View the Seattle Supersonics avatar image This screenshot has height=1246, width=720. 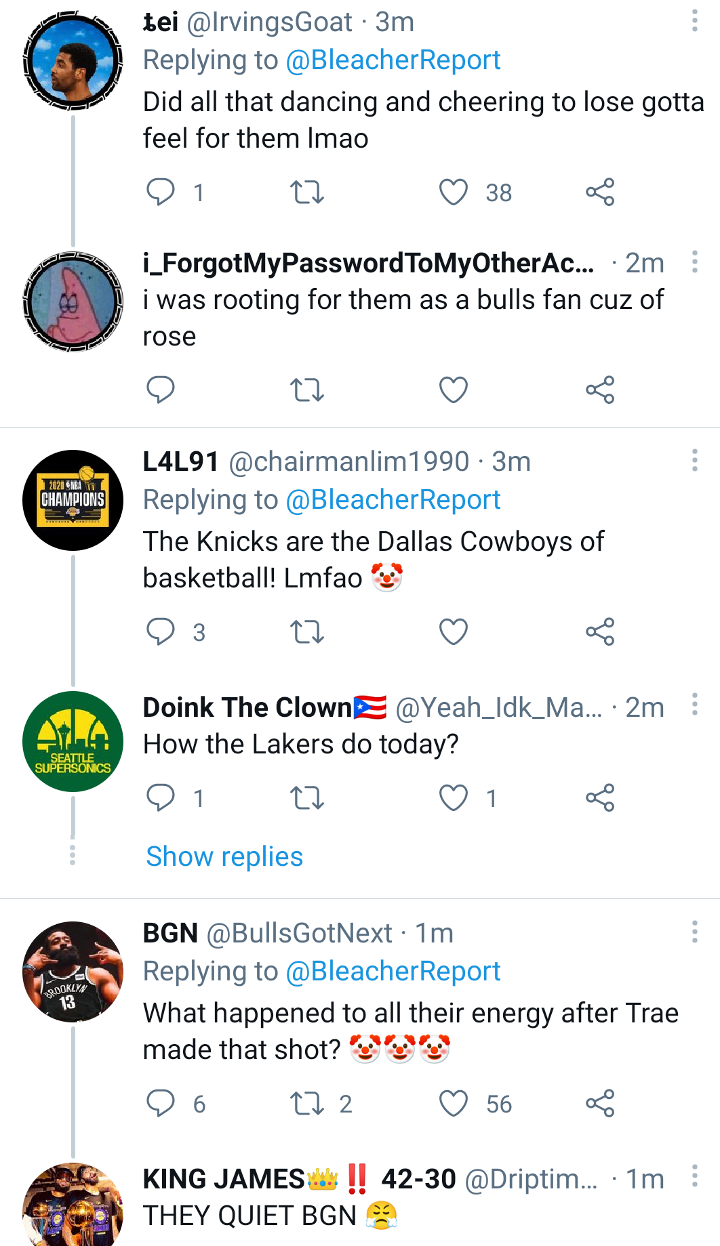[72, 742]
